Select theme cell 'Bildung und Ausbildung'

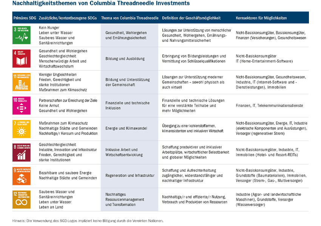click(x=125, y=59)
